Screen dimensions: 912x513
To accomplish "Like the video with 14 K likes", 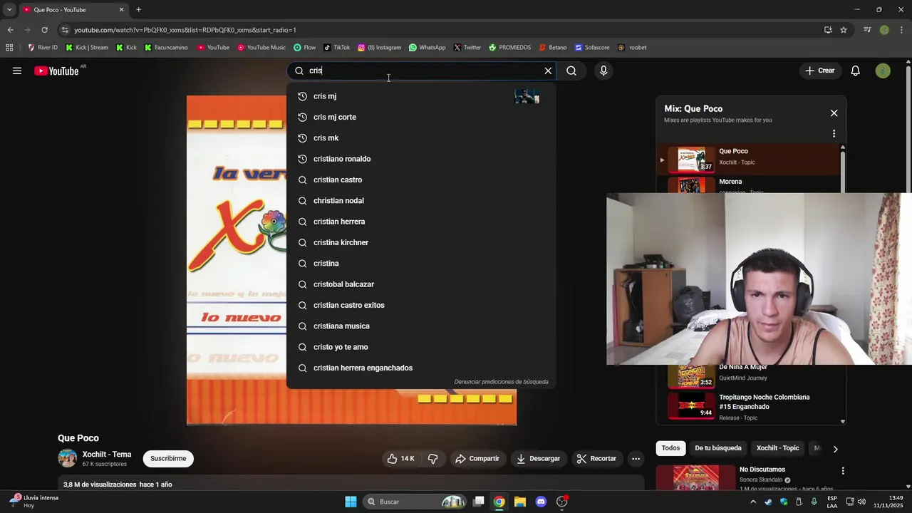I will [400, 459].
